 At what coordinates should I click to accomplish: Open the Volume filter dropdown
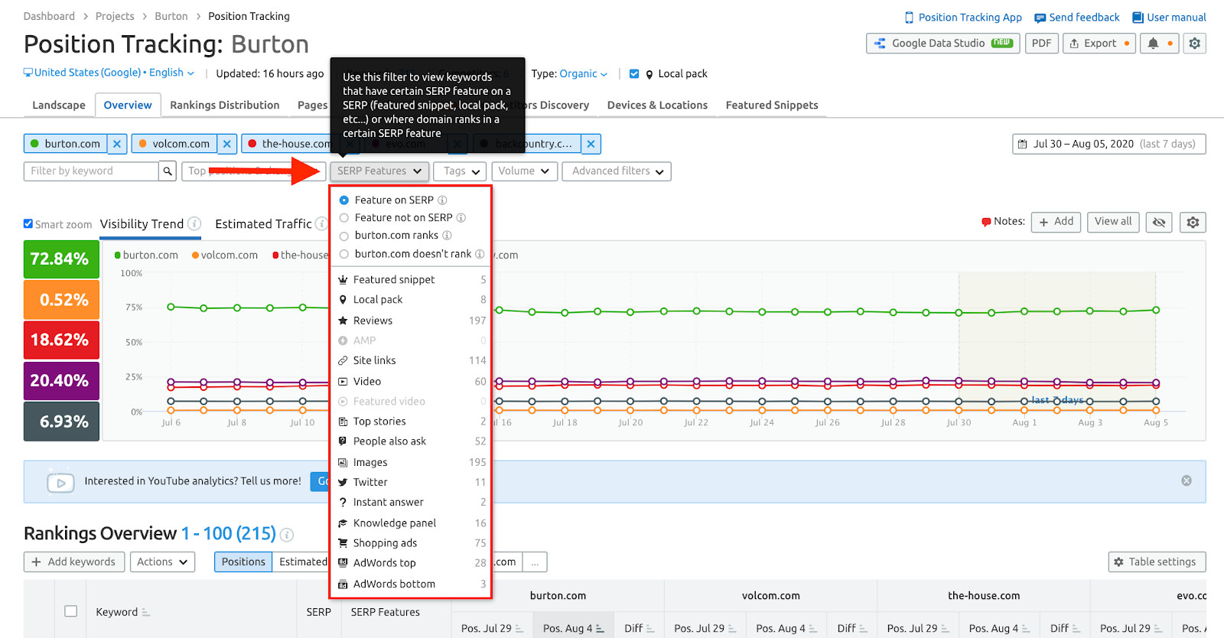(523, 171)
